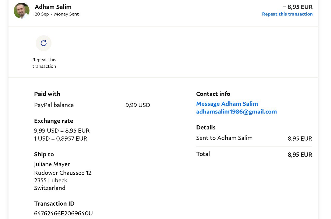Image resolution: width=331 pixels, height=219 pixels.
Task: Click the adhamsalim1986@gmail.com email link
Action: pos(236,112)
